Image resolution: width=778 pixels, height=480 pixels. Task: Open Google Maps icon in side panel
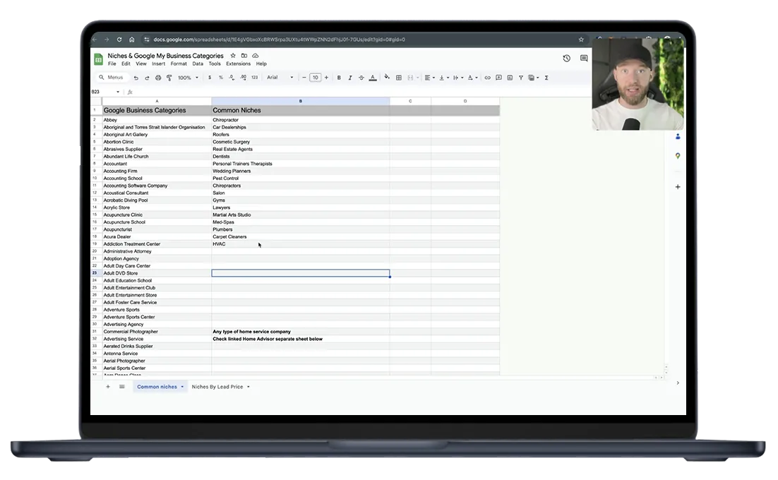coord(678,156)
